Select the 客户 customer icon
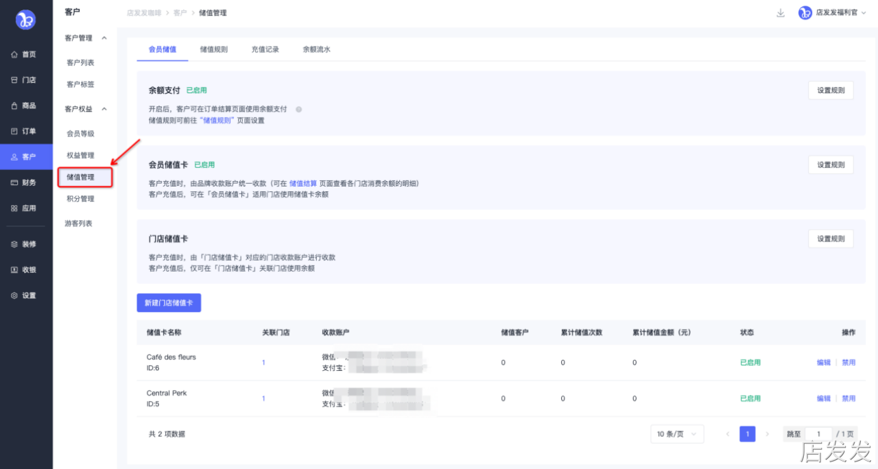Image resolution: width=878 pixels, height=469 pixels. click(x=14, y=157)
